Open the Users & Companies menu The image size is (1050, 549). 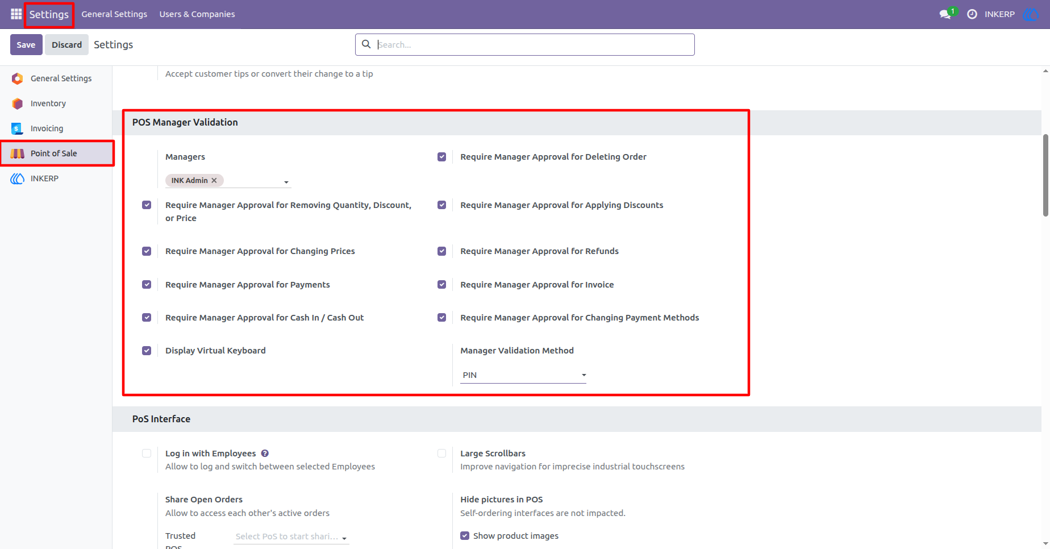[x=197, y=14]
